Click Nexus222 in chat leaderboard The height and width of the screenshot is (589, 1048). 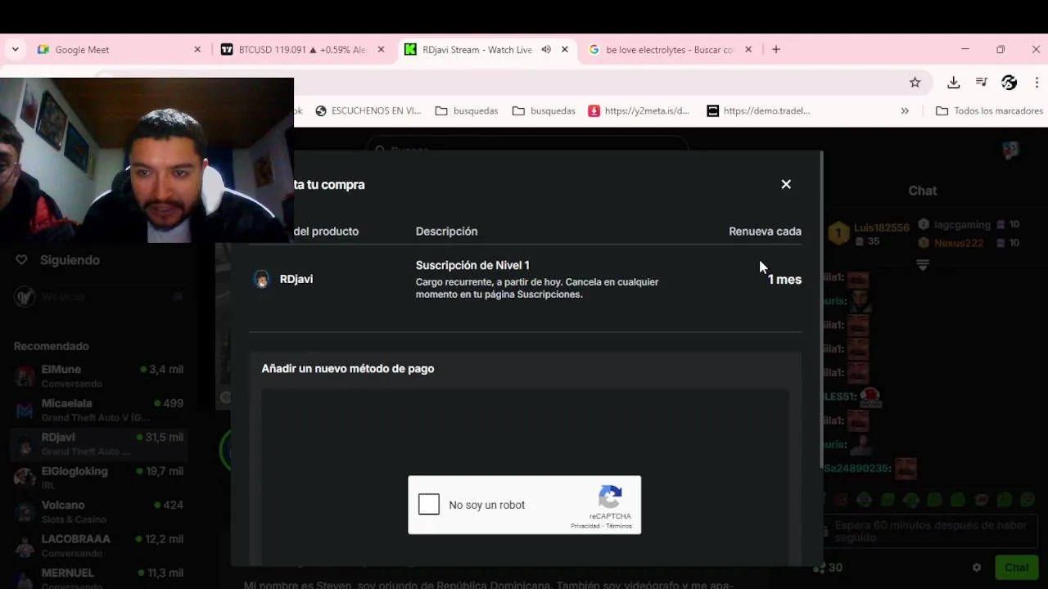(959, 243)
